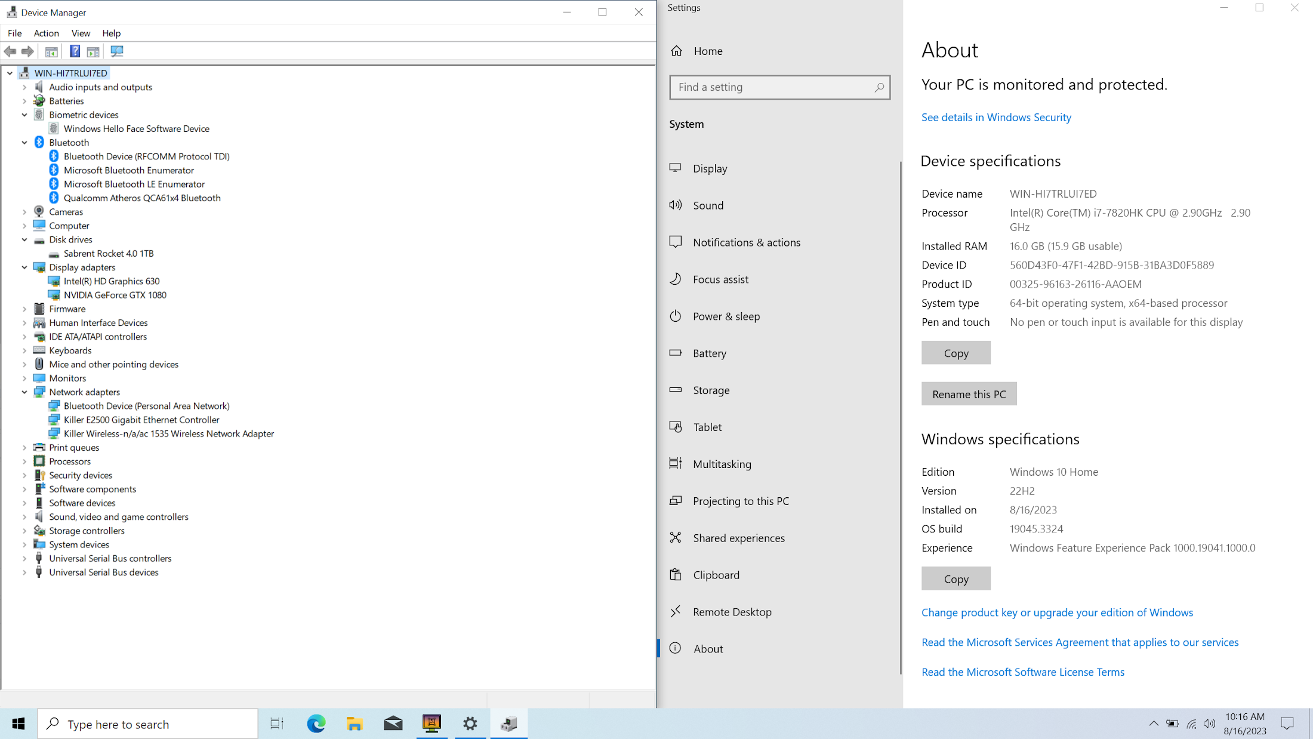This screenshot has width=1313, height=739.
Task: Click the Focus assist moon icon
Action: coord(676,279)
